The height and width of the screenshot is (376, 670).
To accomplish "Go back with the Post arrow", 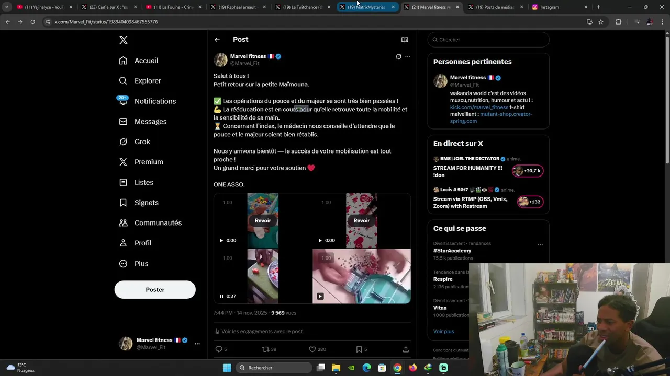I will [x=217, y=40].
